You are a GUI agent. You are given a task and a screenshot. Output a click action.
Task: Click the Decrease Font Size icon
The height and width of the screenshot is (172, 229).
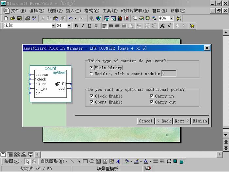coord(169,26)
